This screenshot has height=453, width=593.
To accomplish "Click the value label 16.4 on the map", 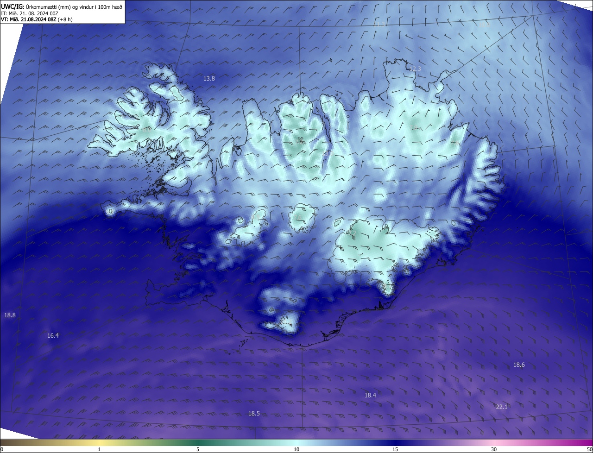I will [53, 335].
